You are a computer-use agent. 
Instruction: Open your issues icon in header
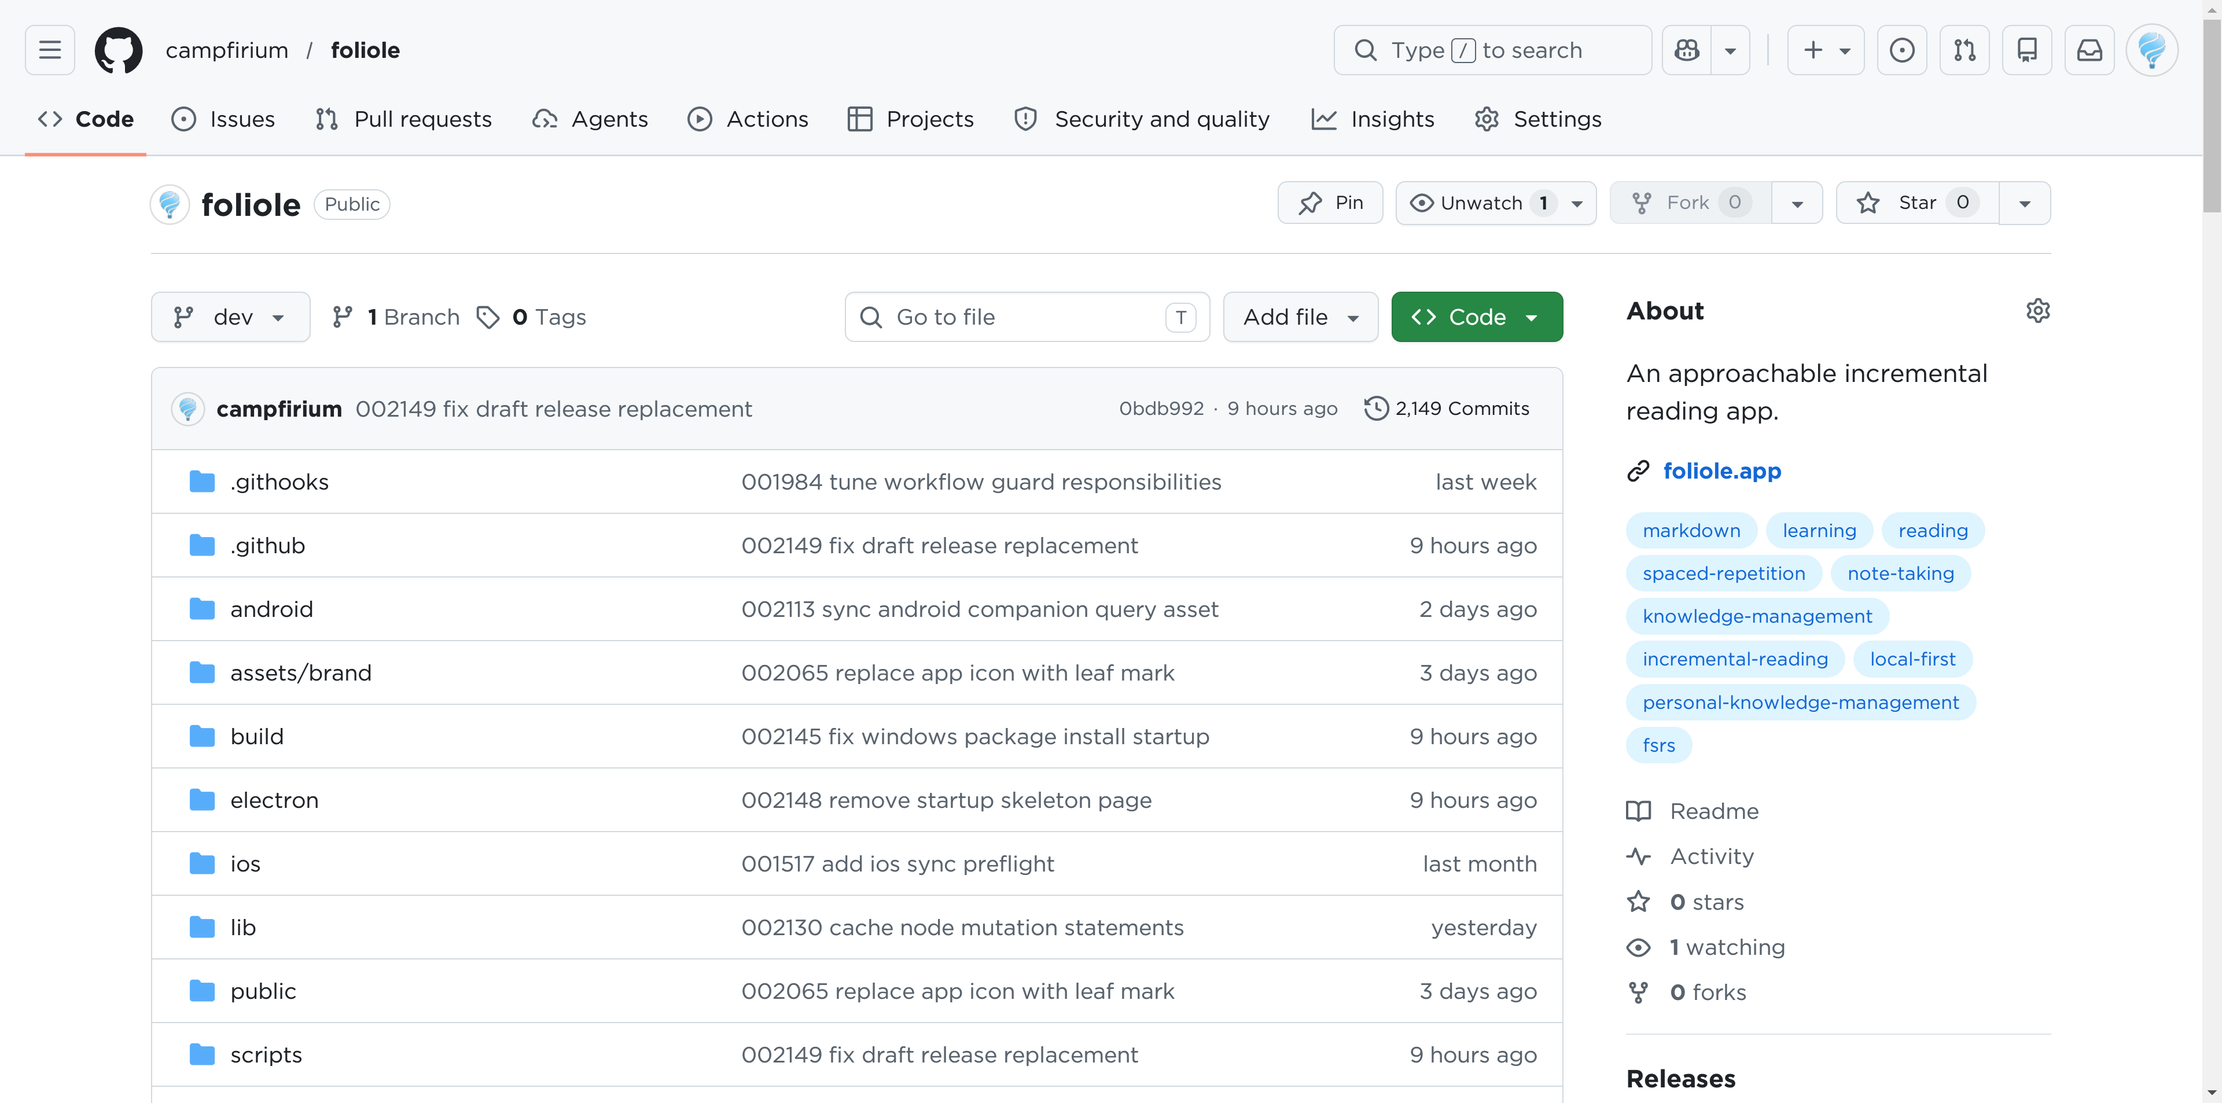[x=1902, y=50]
